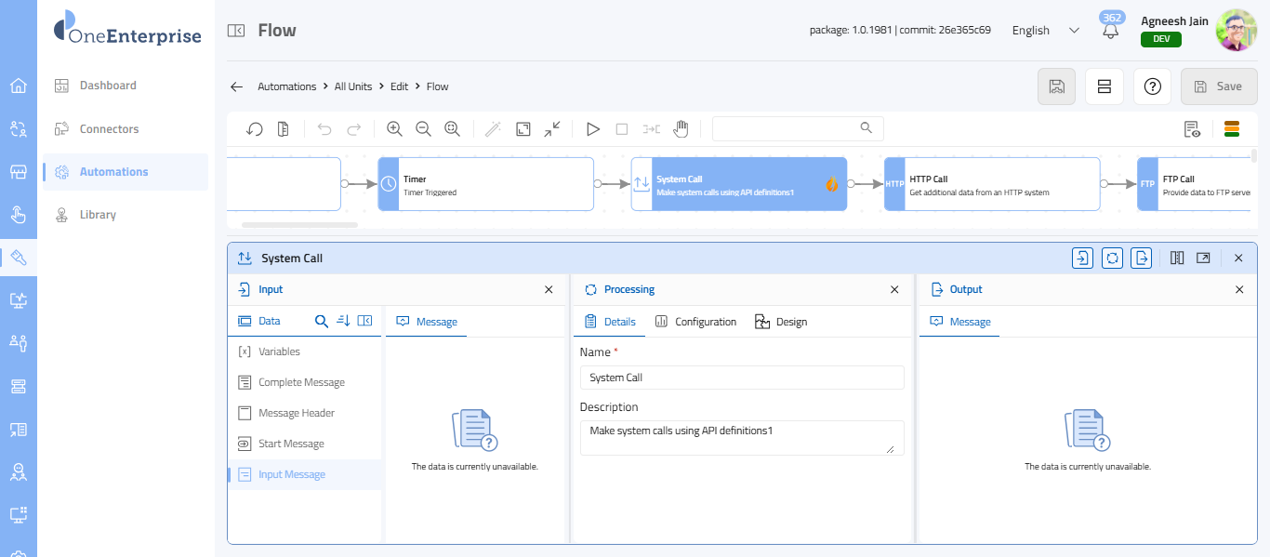
Task: Click the run flow play icon
Action: coord(592,129)
